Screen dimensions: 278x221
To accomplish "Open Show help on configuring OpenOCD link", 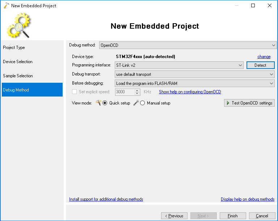I will coord(190,92).
